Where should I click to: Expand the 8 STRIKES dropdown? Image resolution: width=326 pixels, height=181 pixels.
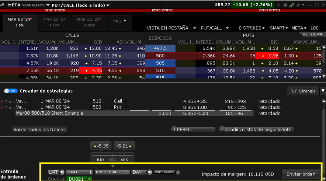point(252,28)
